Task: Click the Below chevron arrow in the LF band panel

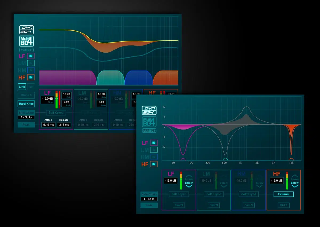Action: pyautogui.click(x=189, y=186)
